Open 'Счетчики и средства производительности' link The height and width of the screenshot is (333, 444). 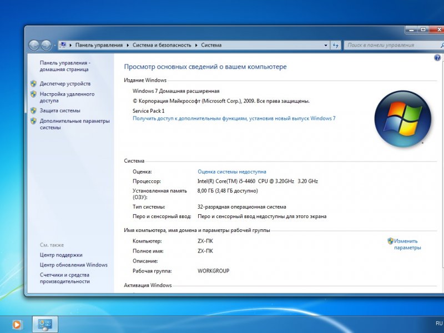coord(64,278)
